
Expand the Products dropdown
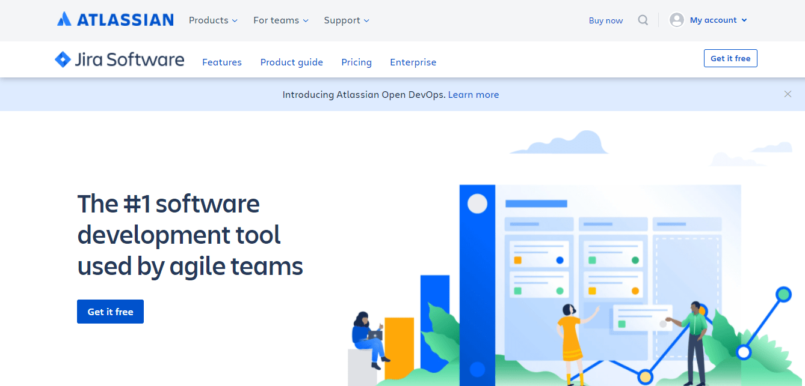coord(213,20)
